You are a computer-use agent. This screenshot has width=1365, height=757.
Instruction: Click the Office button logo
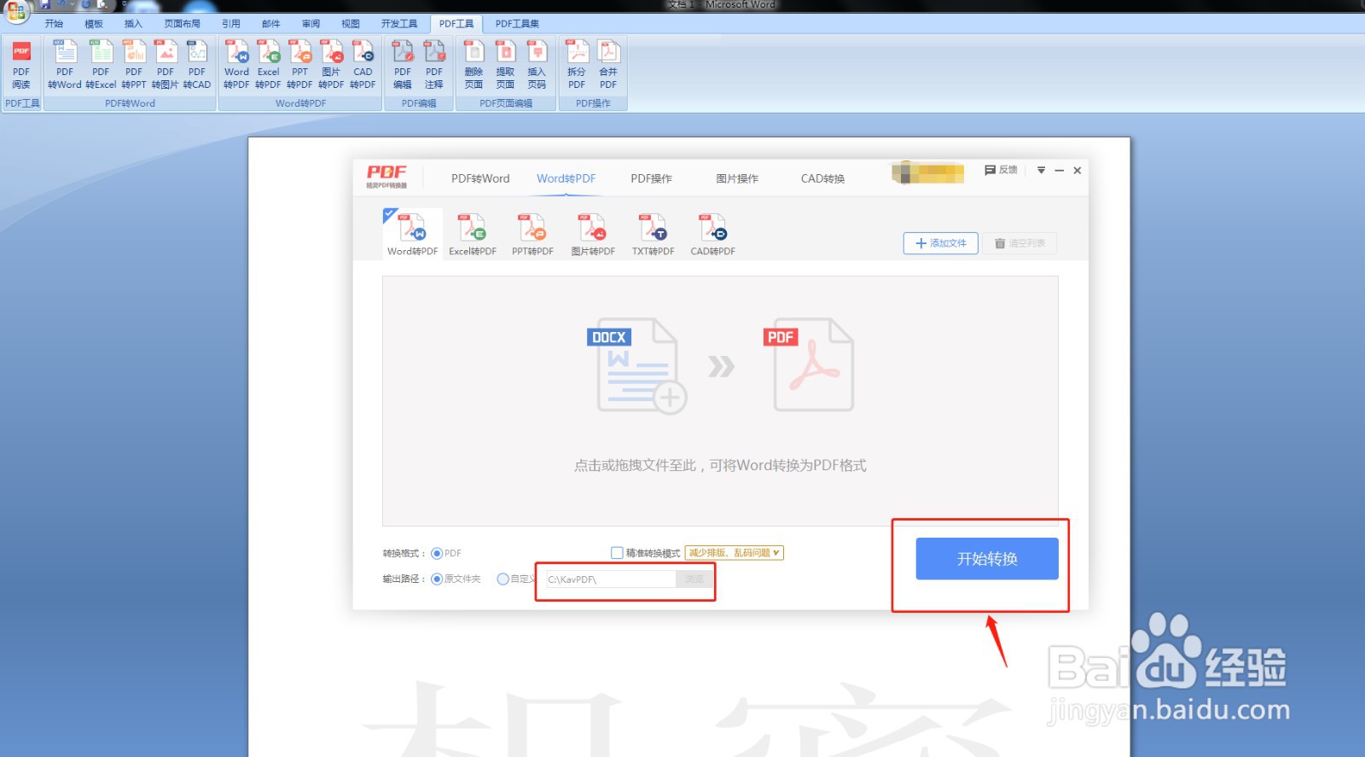[16, 11]
